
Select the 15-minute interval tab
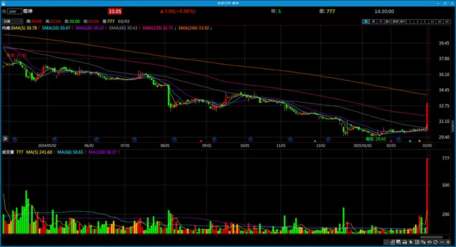[432, 22]
